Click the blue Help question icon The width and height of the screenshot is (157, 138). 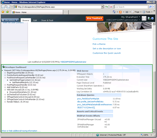(x=152, y=18)
